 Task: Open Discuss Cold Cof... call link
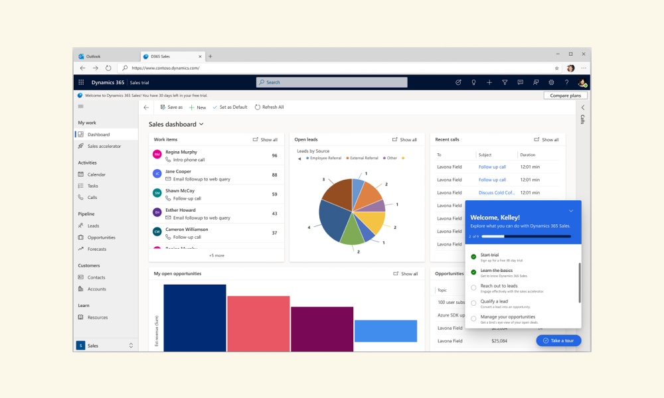(497, 193)
